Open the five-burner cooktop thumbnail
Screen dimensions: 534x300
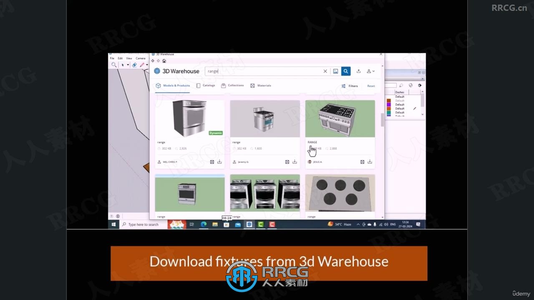coord(340,193)
